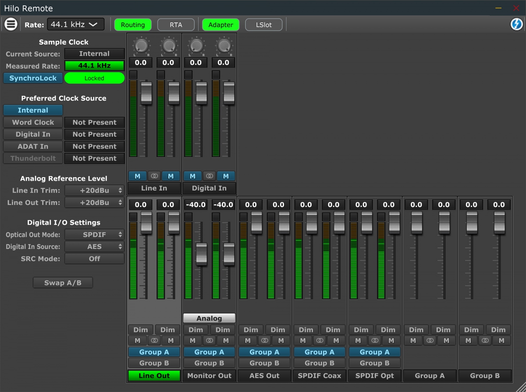Viewport: 526px width, 392px height.
Task: Click the Line Out gain value field
Action: [x=140, y=204]
